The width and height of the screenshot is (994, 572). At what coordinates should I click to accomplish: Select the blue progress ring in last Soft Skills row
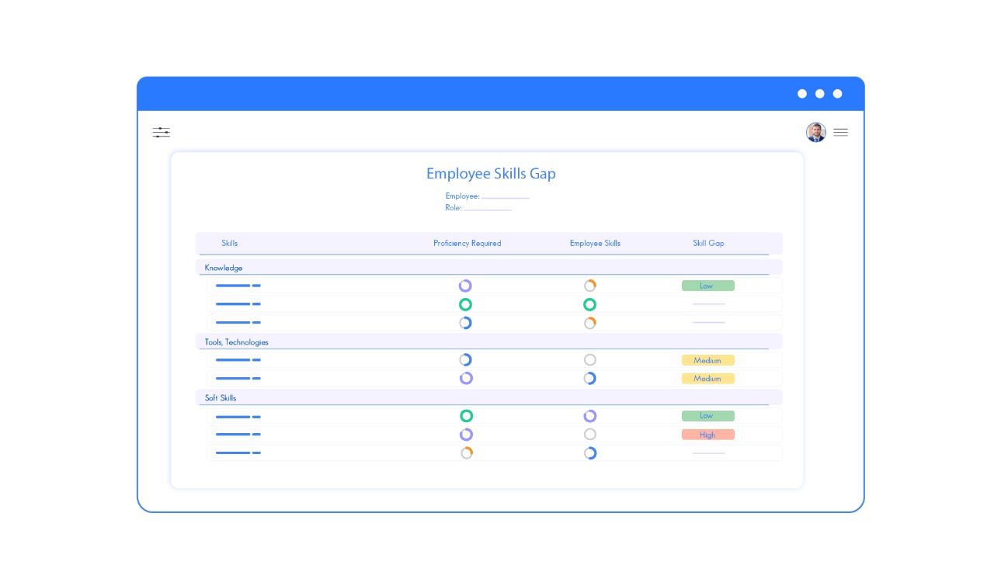590,453
